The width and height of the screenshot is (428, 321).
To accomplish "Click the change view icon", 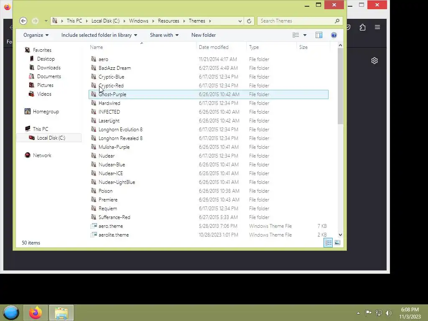I will coord(296,35).
